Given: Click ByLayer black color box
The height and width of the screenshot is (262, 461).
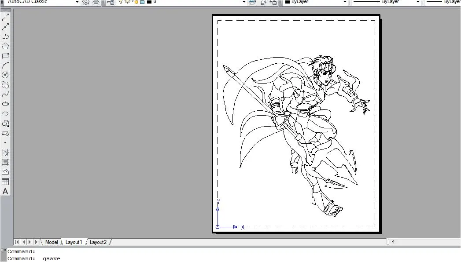Looking at the screenshot, I should click(x=288, y=2).
